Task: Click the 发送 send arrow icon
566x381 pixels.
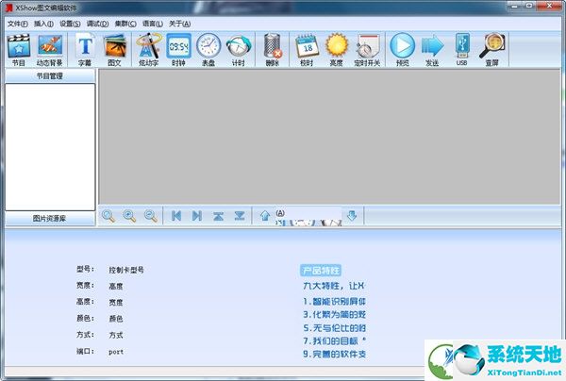Action: (432, 50)
